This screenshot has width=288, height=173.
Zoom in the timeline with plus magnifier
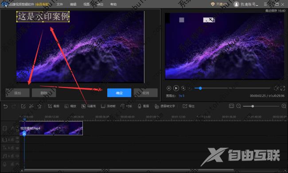(x=284, y=106)
